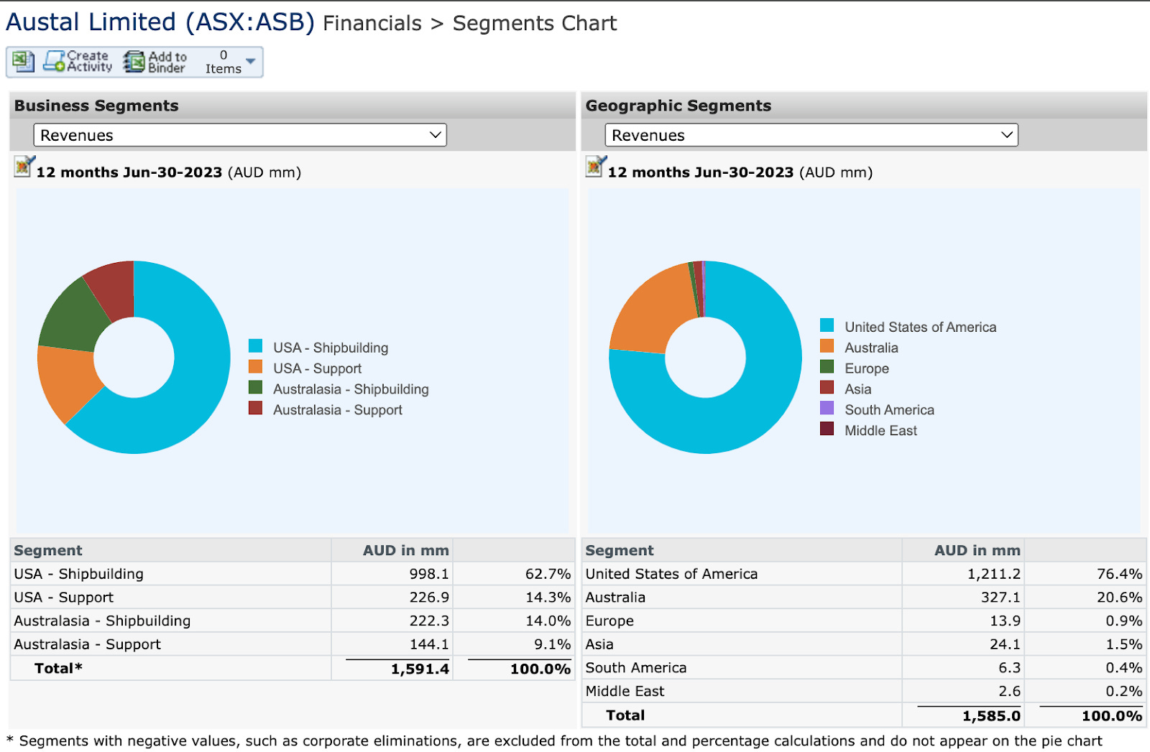Viewport: 1150px width, 752px height.
Task: Click the Europe legend color swatch
Action: point(827,366)
